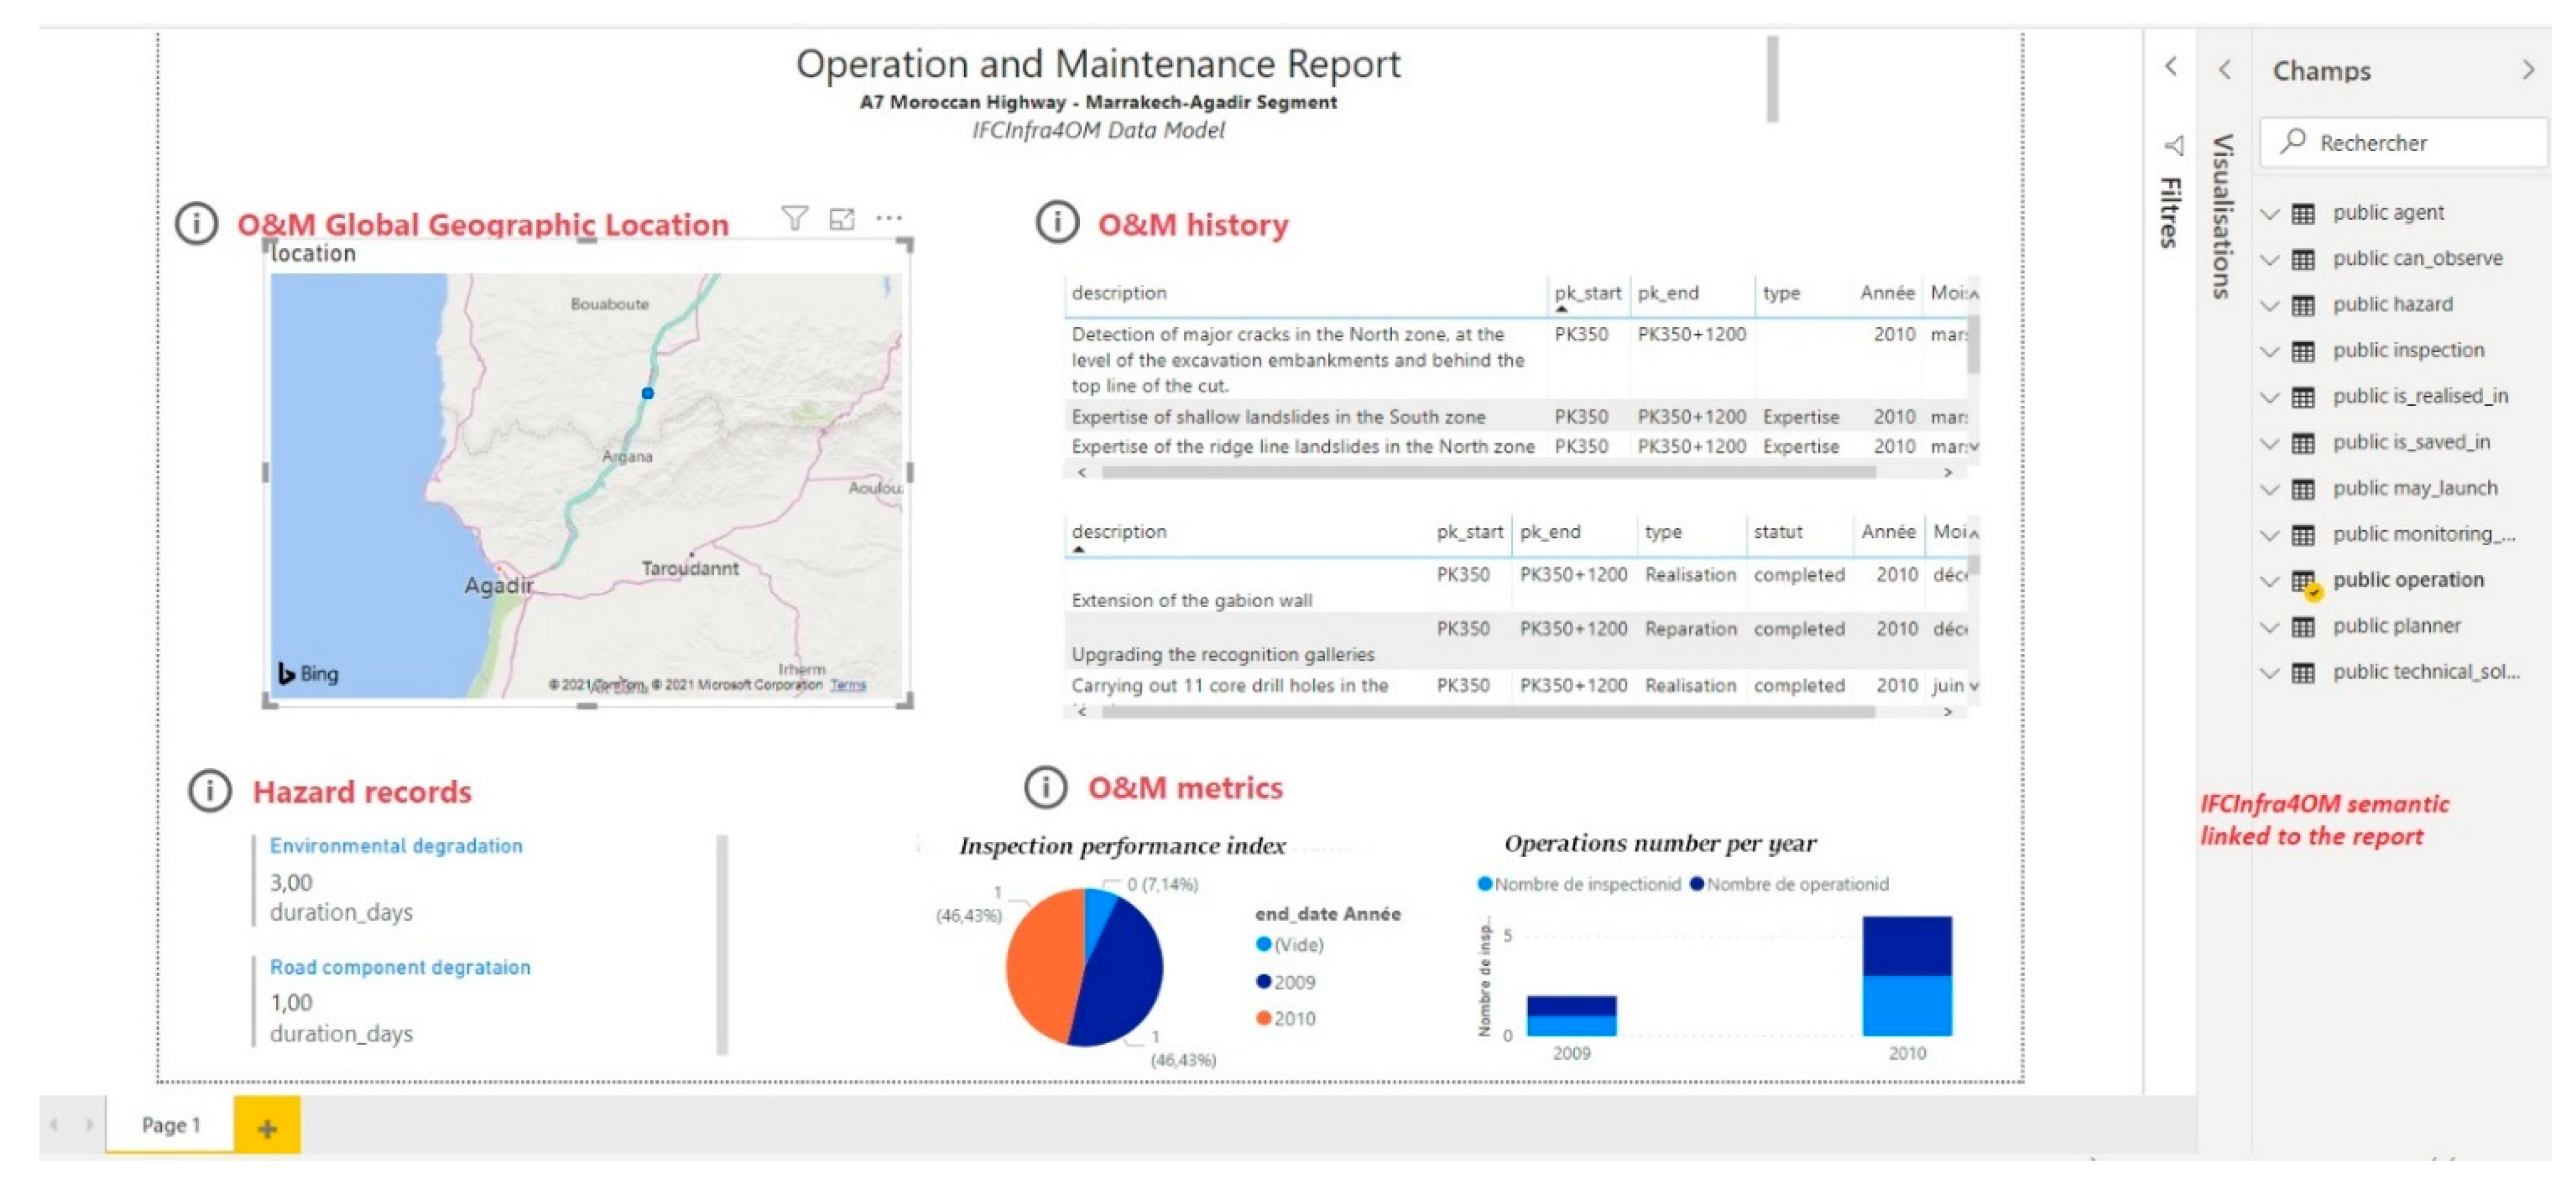Click the focus mode icon on map

pos(842,218)
